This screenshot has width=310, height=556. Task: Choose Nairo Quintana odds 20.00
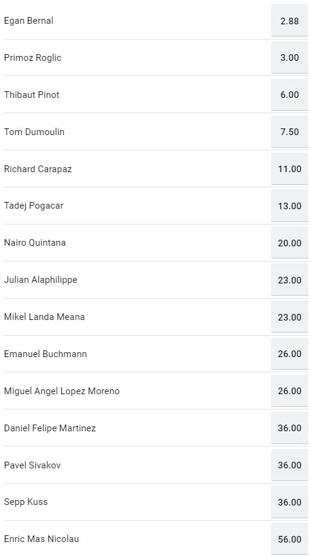[289, 243]
